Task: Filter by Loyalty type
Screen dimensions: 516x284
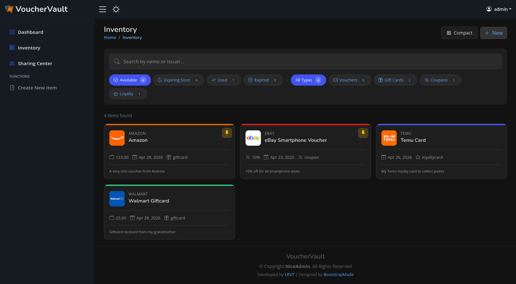Action: [128, 94]
